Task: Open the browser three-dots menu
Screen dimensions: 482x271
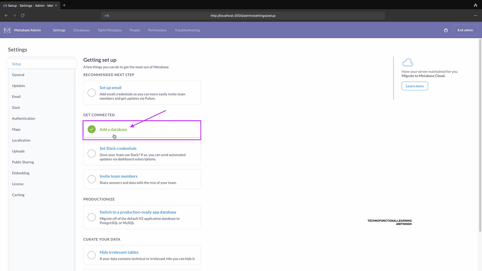Action: coord(475,15)
